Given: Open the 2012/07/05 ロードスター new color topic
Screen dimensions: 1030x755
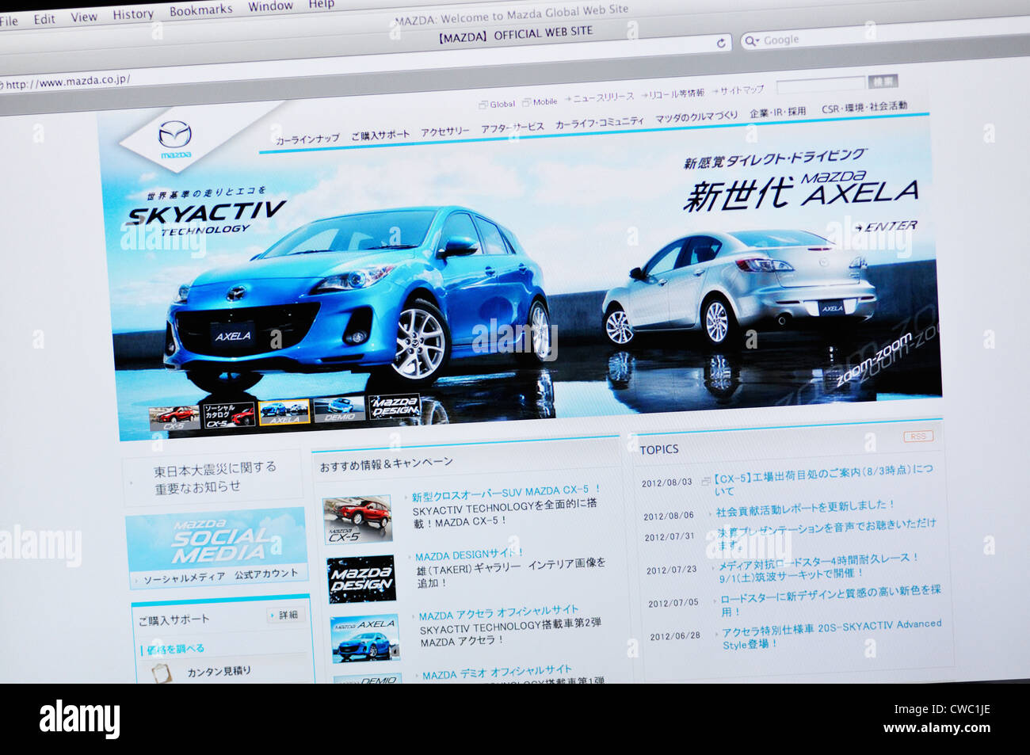Looking at the screenshot, I should point(830,600).
